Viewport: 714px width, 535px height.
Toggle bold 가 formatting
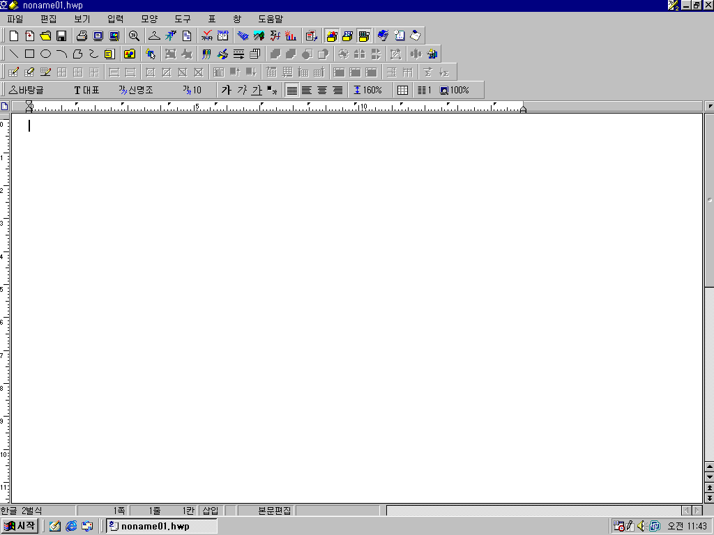tap(227, 90)
